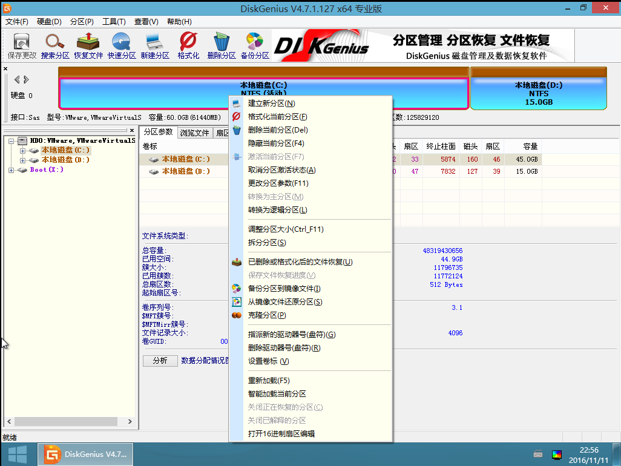This screenshot has width=621, height=466.
Task: Select the Boot (X:) tree item
Action: [x=47, y=170]
